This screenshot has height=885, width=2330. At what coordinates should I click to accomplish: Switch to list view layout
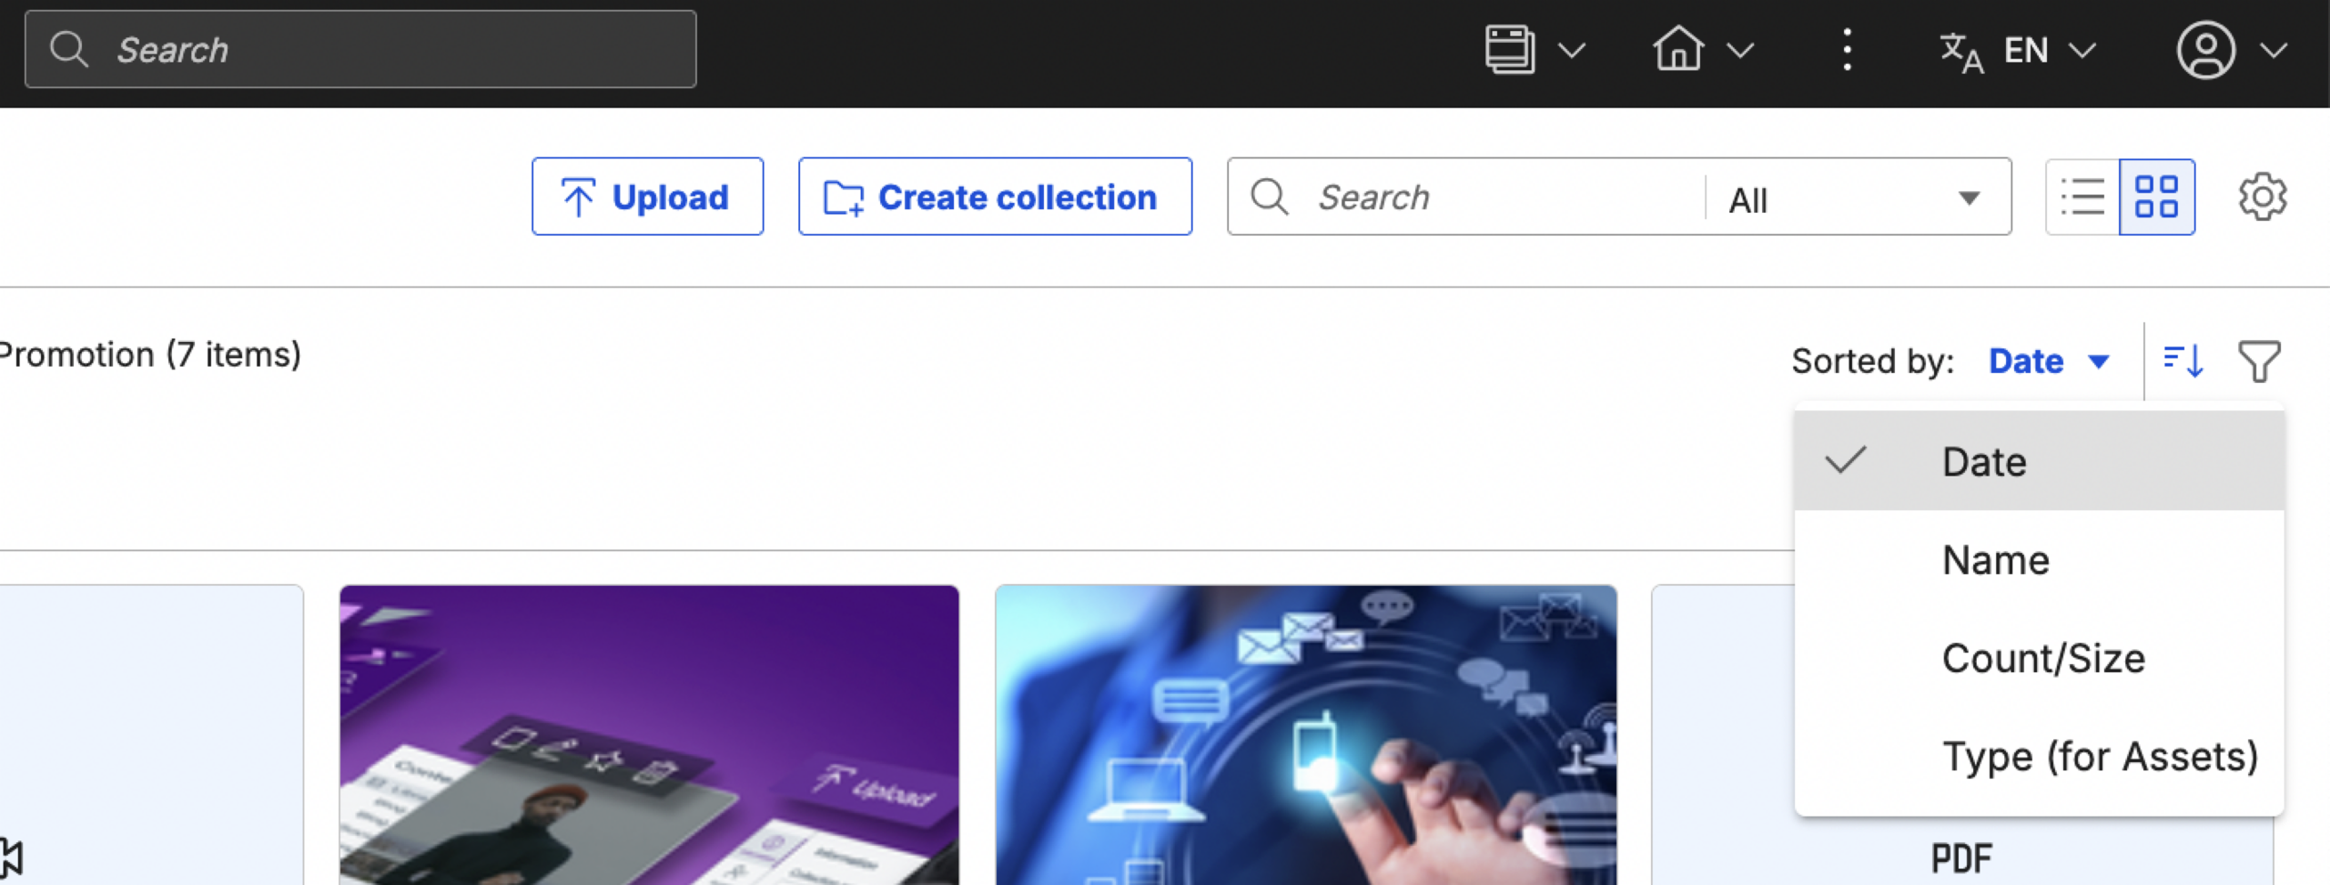tap(2083, 196)
